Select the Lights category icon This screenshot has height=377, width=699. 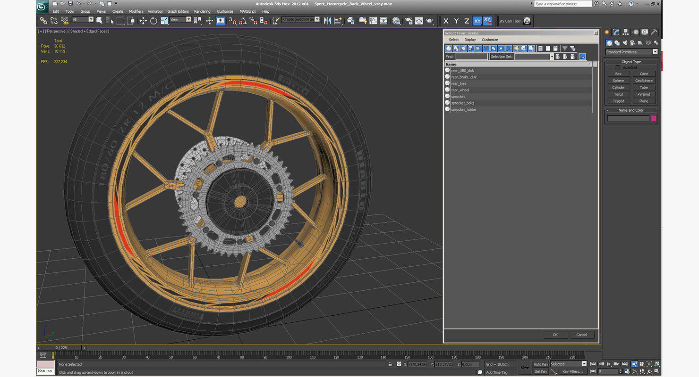click(625, 43)
